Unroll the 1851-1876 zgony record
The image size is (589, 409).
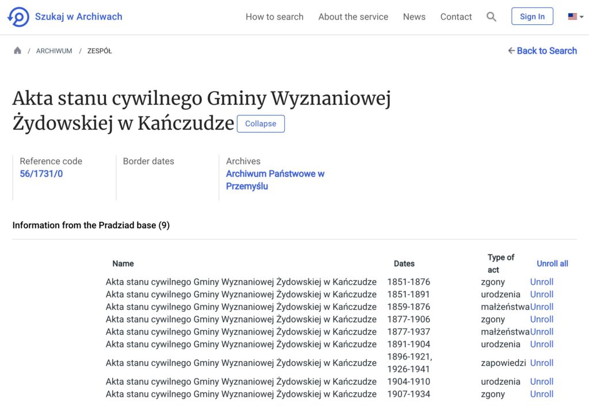click(x=541, y=282)
